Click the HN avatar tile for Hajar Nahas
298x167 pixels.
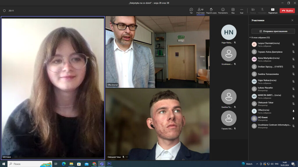[x=229, y=32]
